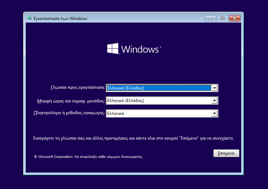Screen dimensions: 268x189
Task: Click the time and currency format combo box
Action: click(162, 101)
